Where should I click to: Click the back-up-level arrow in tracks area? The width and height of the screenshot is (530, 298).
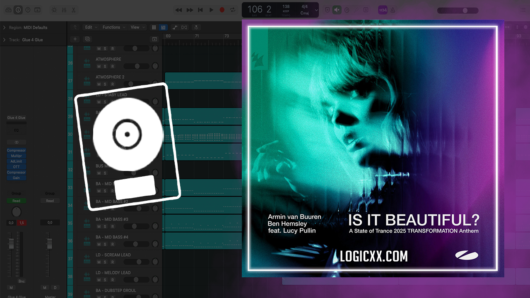[75, 27]
